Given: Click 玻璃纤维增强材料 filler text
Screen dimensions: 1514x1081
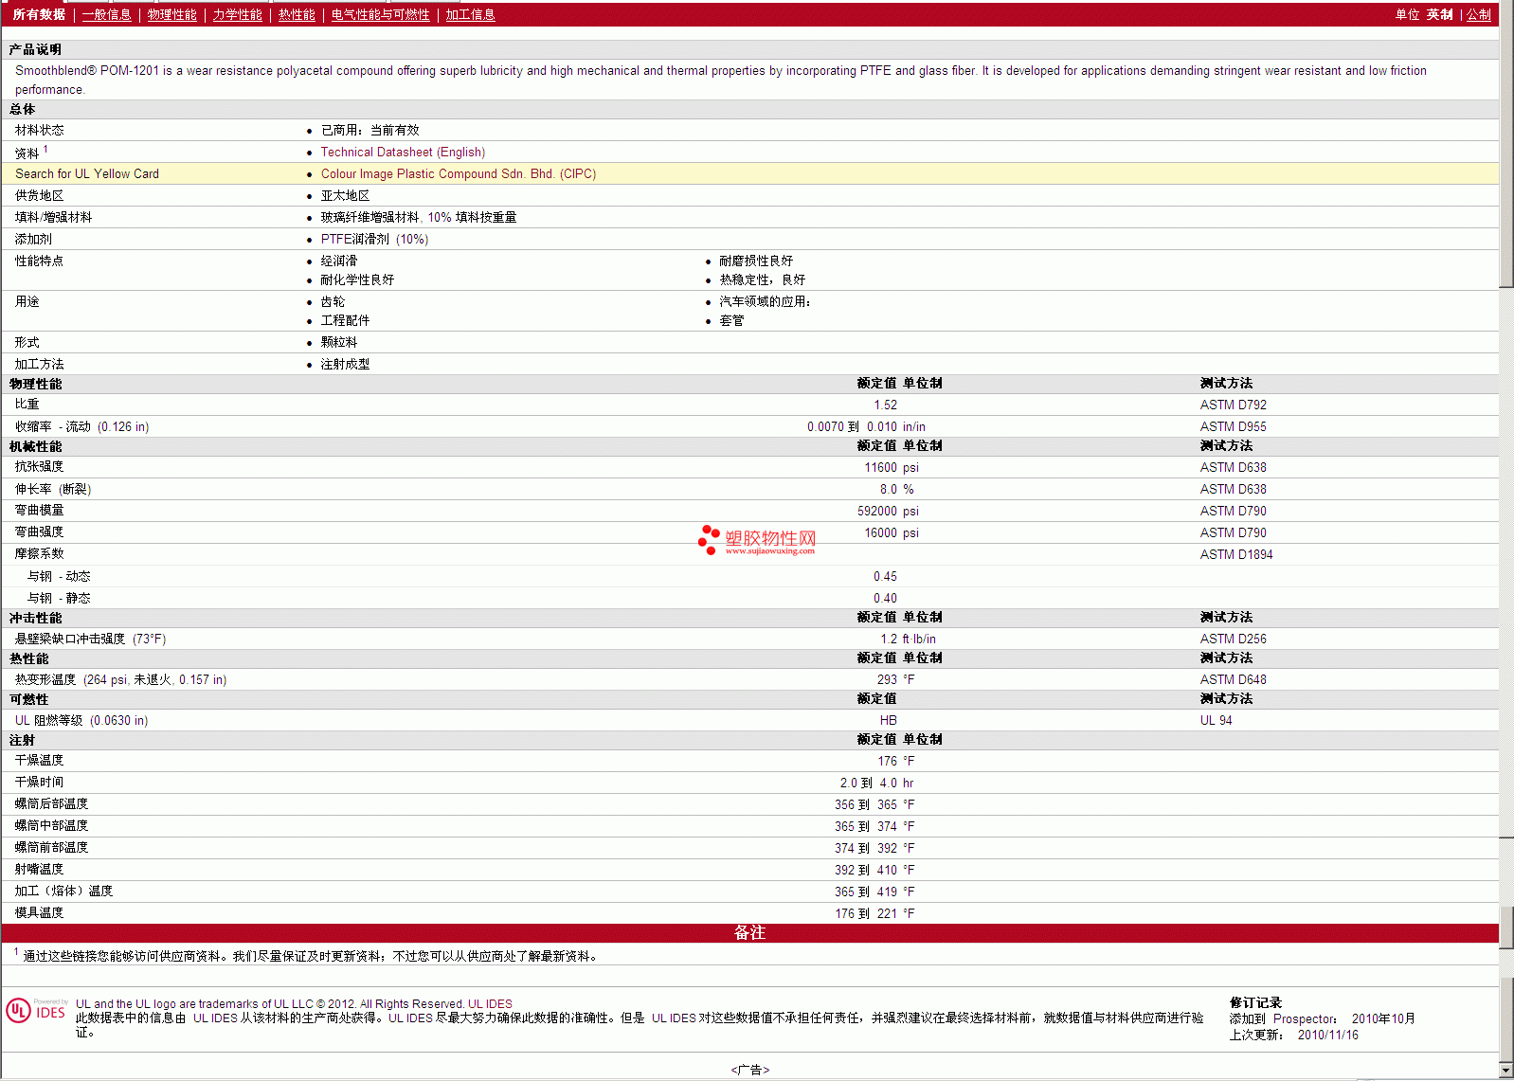Looking at the screenshot, I should click(369, 218).
